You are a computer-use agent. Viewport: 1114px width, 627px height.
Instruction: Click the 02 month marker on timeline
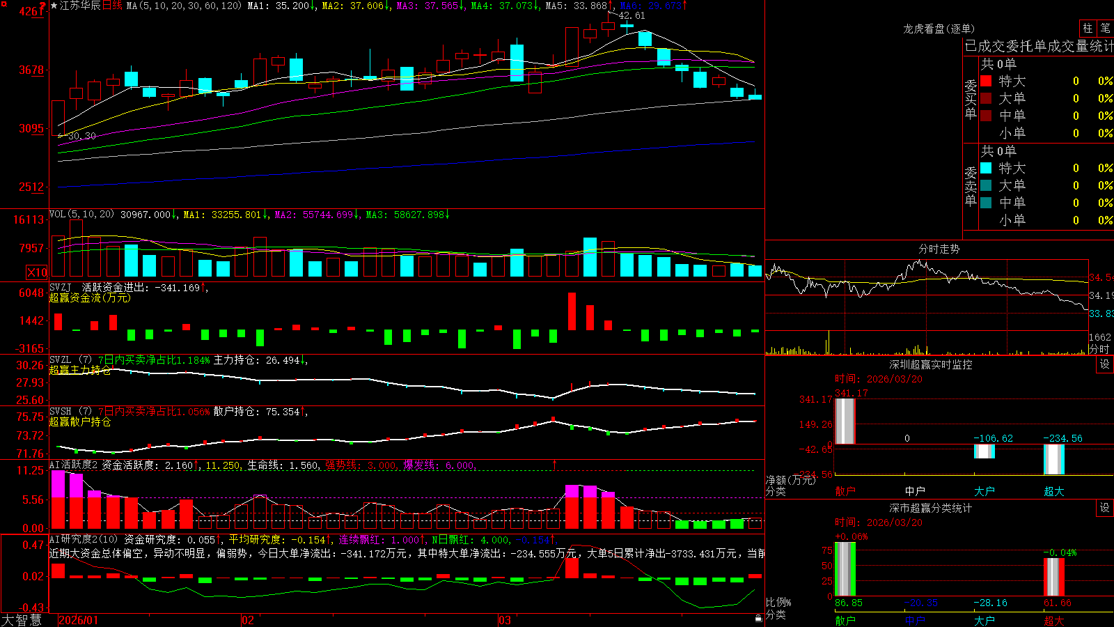click(248, 620)
